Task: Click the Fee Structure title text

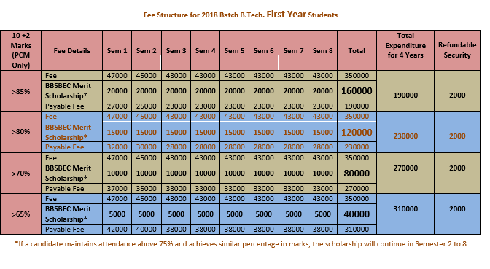Action: click(241, 15)
